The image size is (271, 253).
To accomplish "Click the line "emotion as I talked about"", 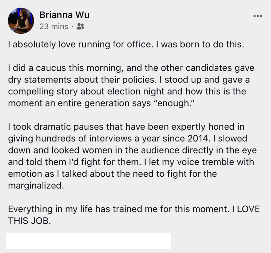I will click(112, 174).
